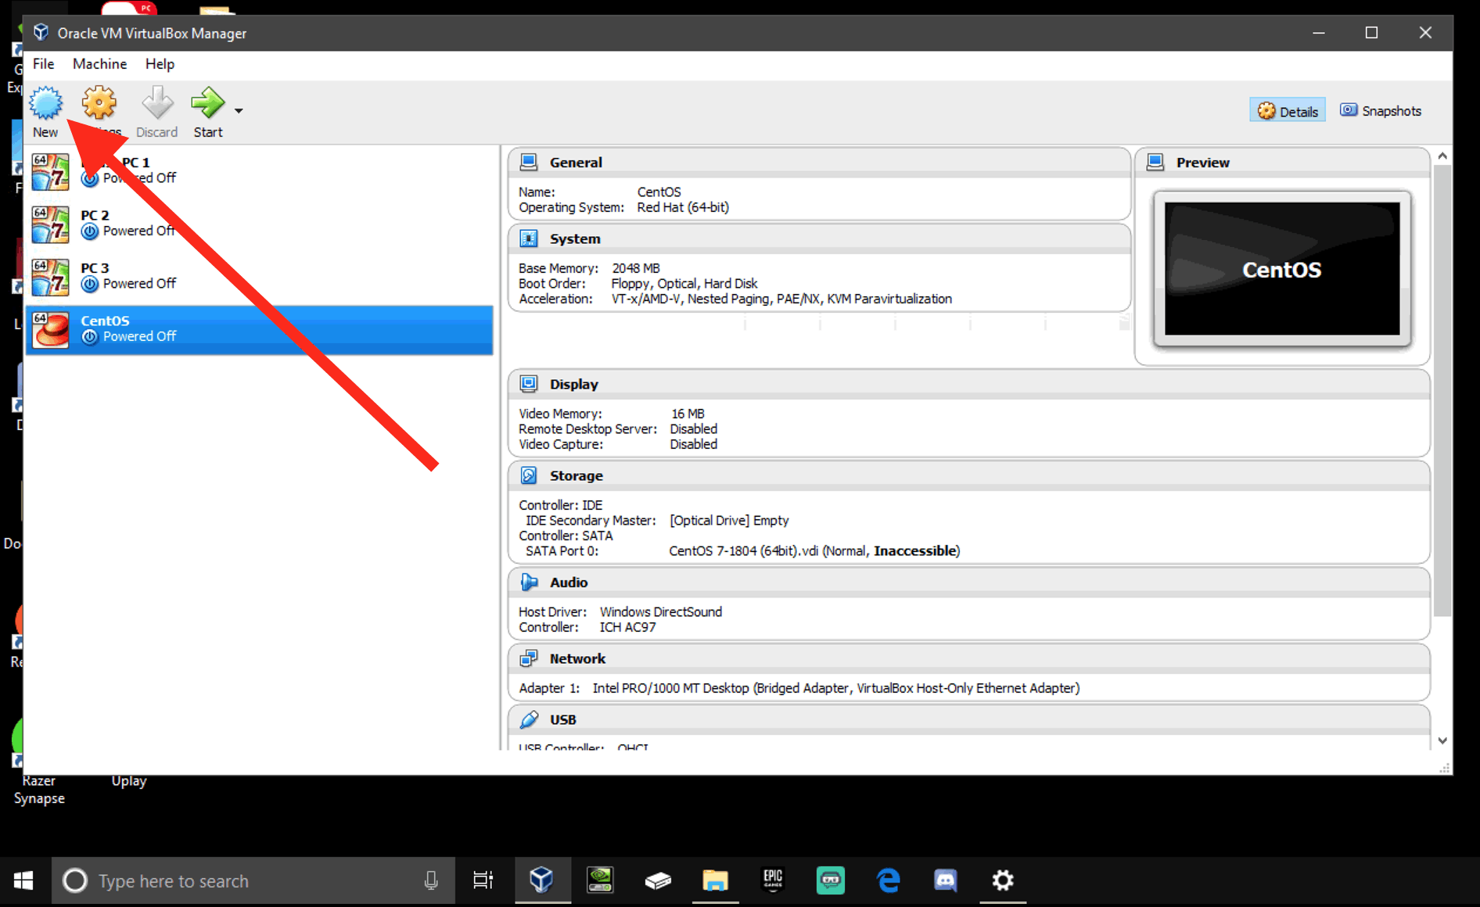1480x907 pixels.
Task: Switch to the Snapshots view
Action: tap(1381, 111)
